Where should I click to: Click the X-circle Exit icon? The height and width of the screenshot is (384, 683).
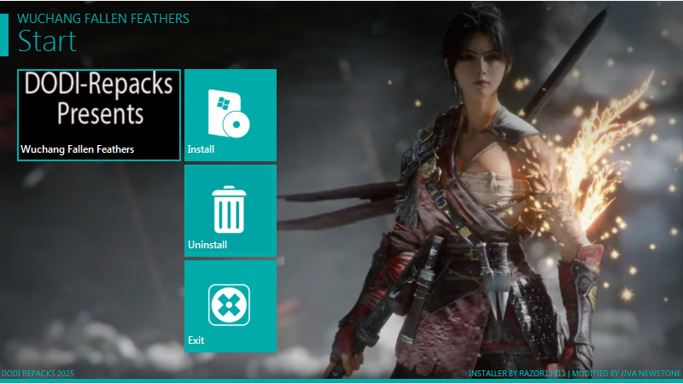(229, 305)
